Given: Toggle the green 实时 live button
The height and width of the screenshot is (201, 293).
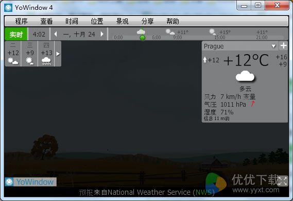Looking at the screenshot, I should click(16, 34).
